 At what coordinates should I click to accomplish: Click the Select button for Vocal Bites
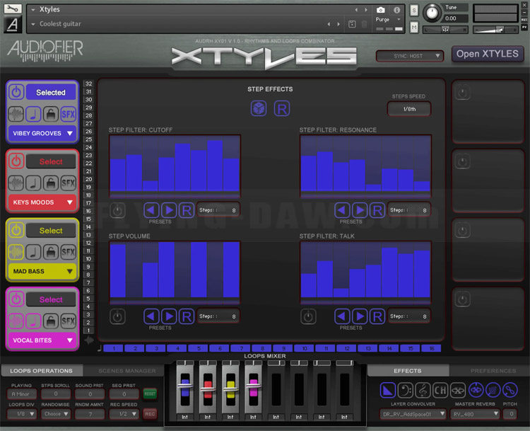[x=51, y=299]
